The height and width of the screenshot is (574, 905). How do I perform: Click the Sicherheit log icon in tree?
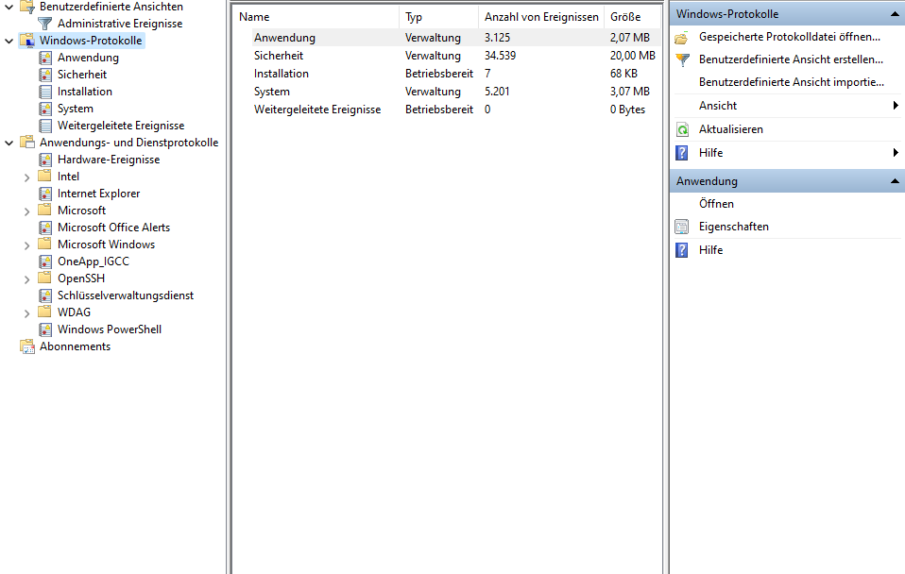(x=45, y=75)
